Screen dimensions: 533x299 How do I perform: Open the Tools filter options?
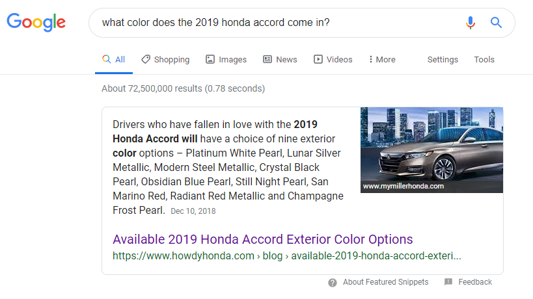(484, 59)
